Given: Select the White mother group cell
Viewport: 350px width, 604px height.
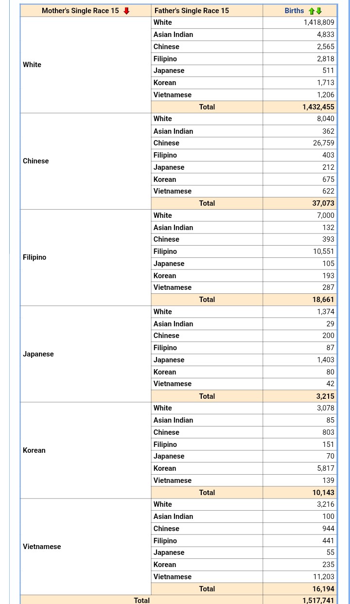Looking at the screenshot, I should tap(86, 65).
